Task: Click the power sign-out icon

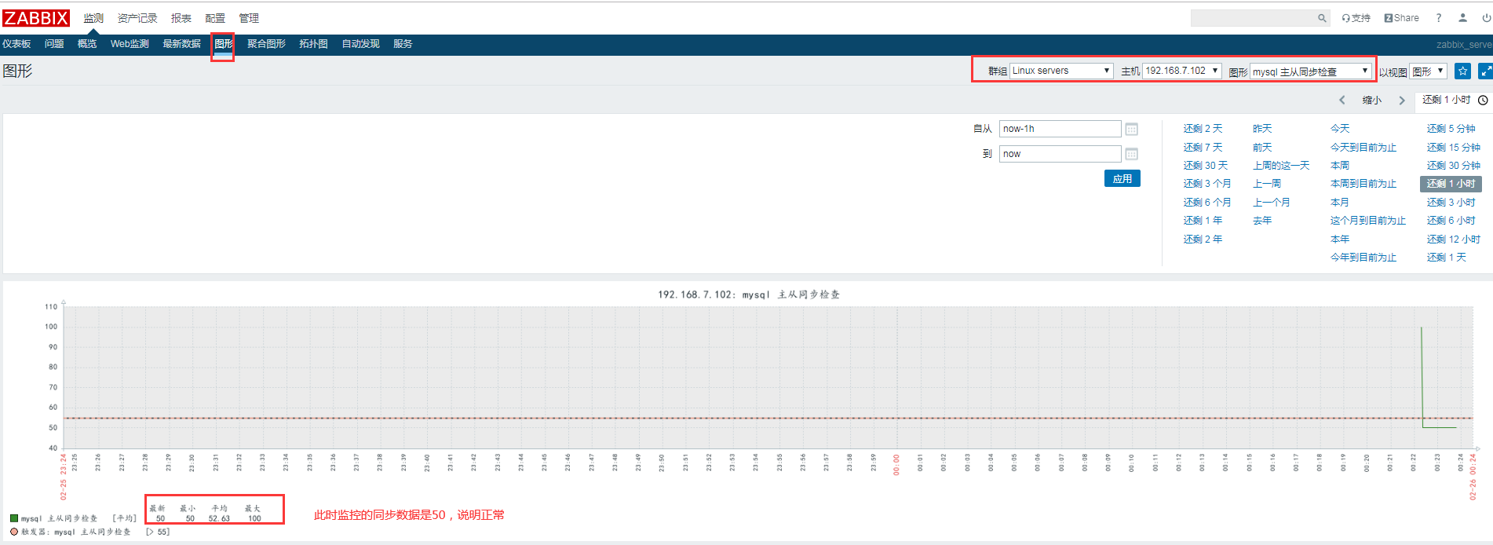Action: point(1486,18)
